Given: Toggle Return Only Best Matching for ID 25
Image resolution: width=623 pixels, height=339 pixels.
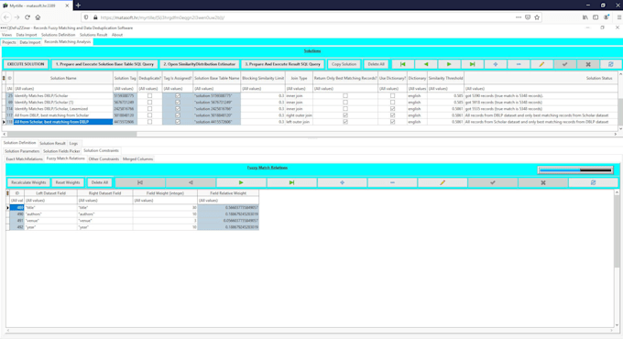Looking at the screenshot, I should tap(345, 96).
